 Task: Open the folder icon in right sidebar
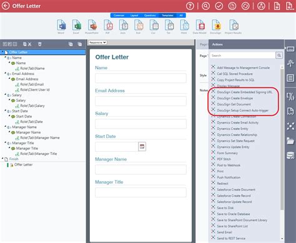(290, 141)
